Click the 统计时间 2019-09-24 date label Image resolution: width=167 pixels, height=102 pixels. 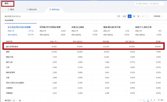click(13, 16)
